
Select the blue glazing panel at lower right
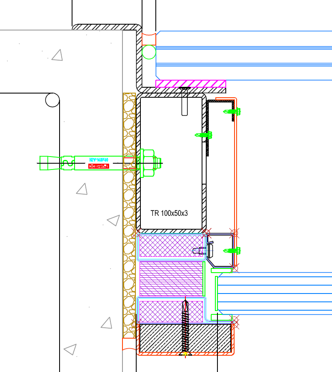tap(275, 293)
